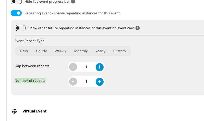
Task: Toggle Hide live event progress bar switch
Action: [x=16, y=2]
